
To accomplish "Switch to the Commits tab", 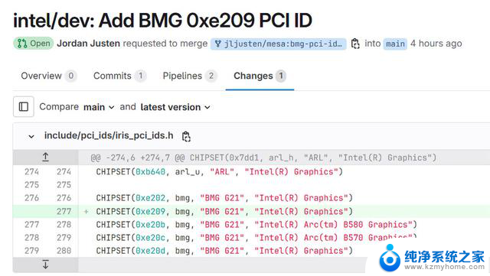I will tap(119, 76).
